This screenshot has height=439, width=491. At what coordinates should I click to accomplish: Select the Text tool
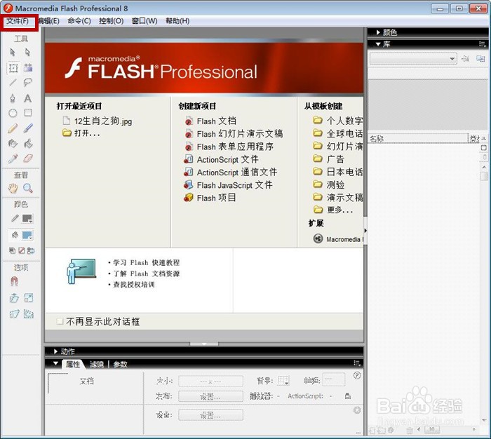pos(28,98)
